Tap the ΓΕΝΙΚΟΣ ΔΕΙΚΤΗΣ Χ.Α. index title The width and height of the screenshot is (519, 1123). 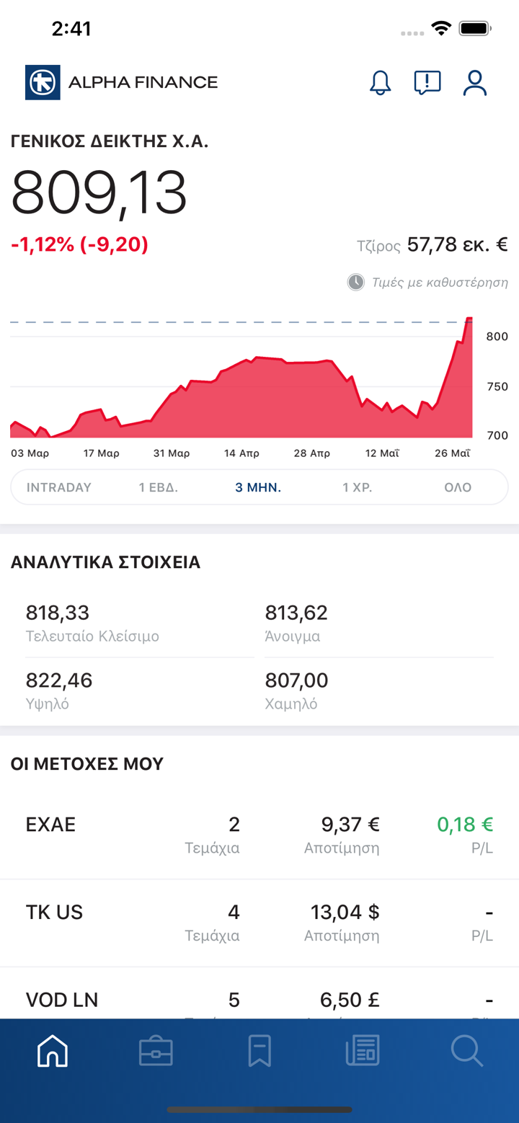pos(110,141)
